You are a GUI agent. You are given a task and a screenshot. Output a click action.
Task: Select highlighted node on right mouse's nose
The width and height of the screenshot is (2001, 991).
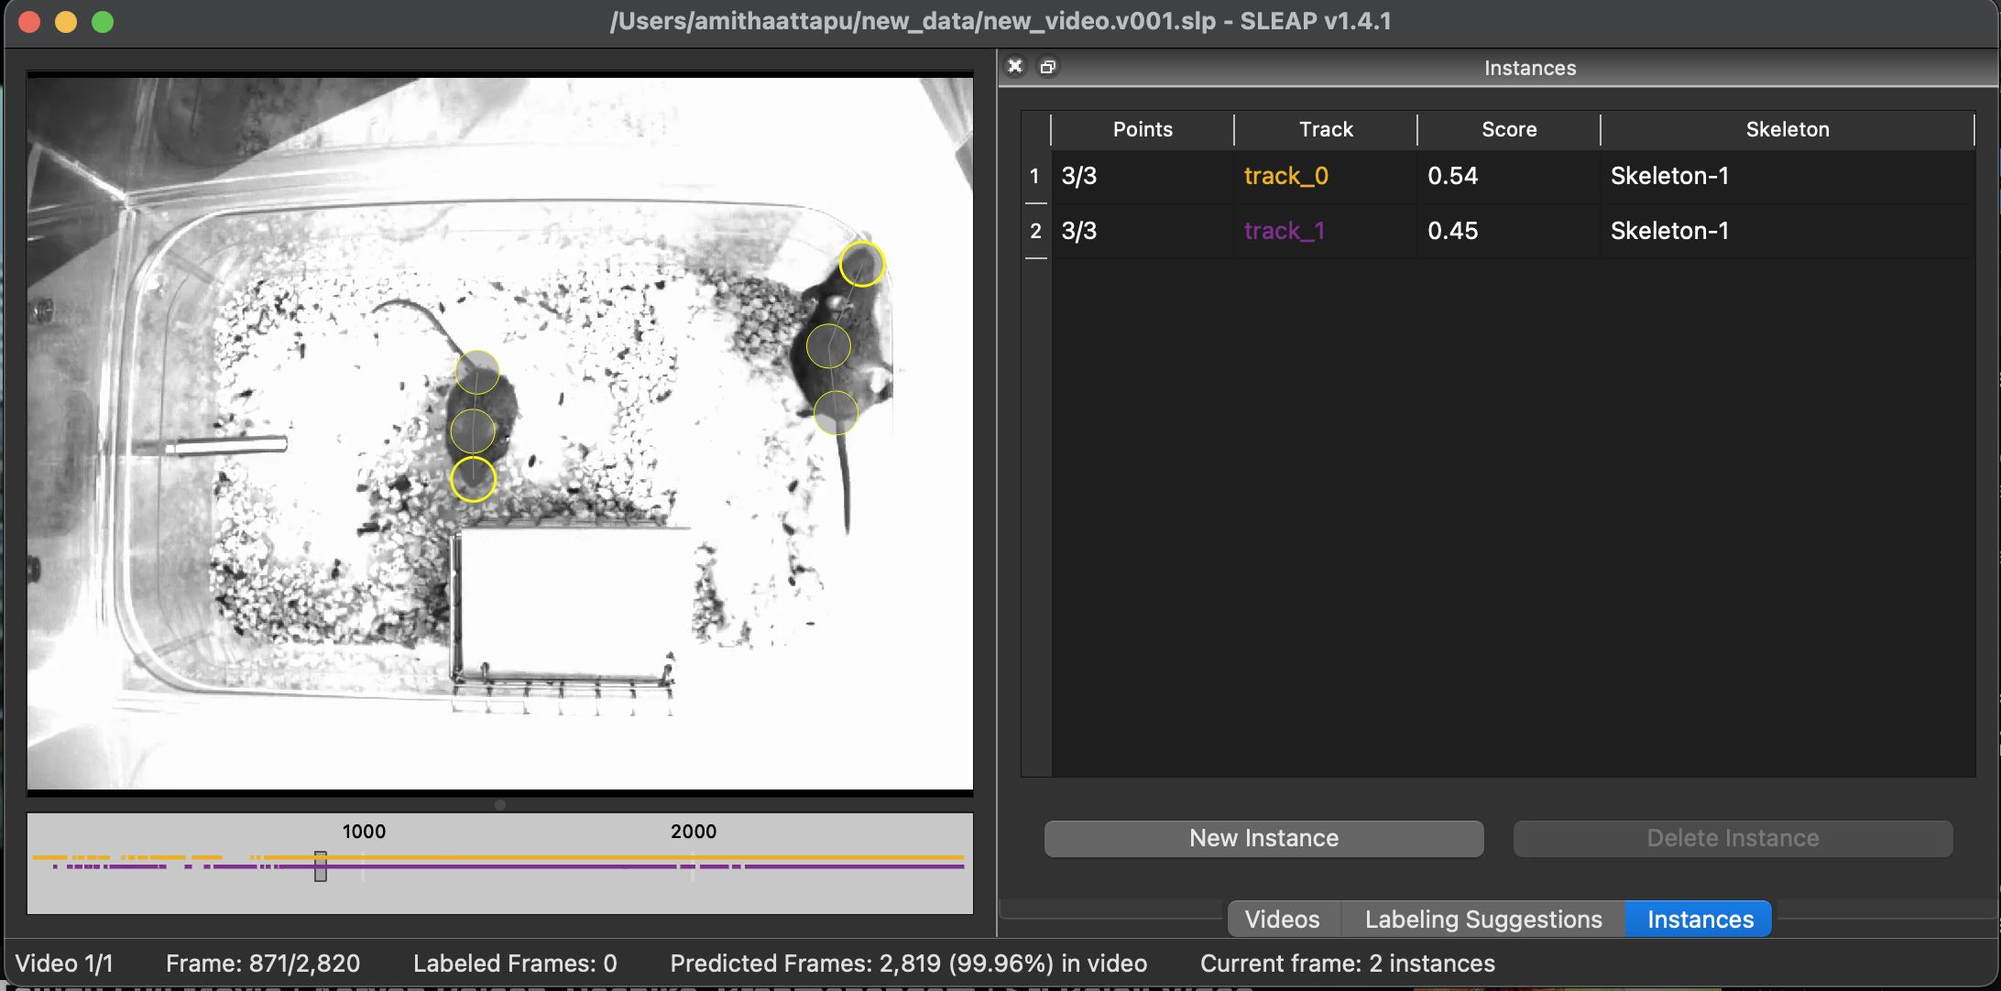pyautogui.click(x=861, y=265)
